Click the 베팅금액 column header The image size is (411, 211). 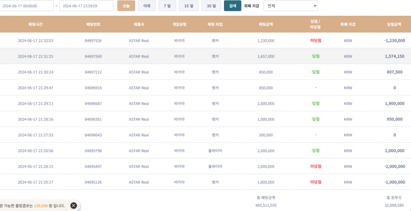coord(266,25)
